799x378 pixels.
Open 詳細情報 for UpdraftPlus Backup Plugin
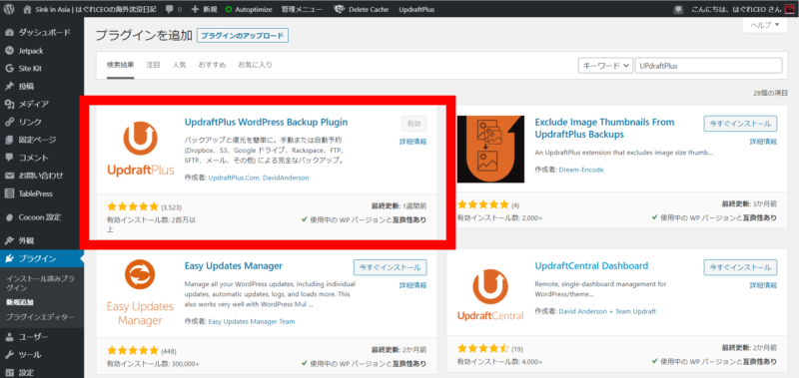coord(412,142)
